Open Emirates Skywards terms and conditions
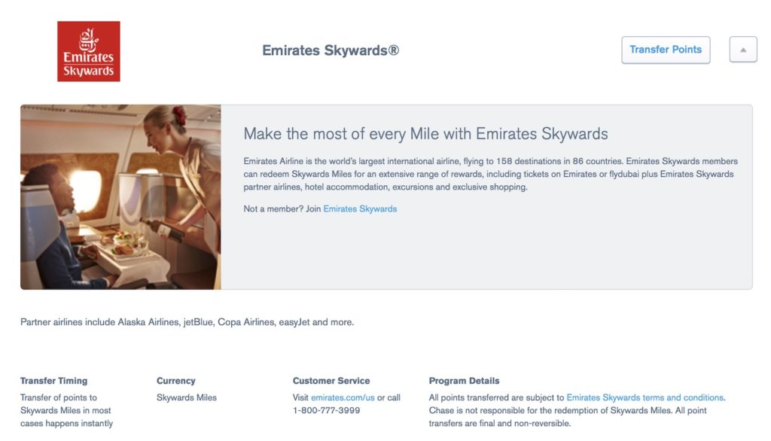The height and width of the screenshot is (441, 771). click(x=645, y=397)
